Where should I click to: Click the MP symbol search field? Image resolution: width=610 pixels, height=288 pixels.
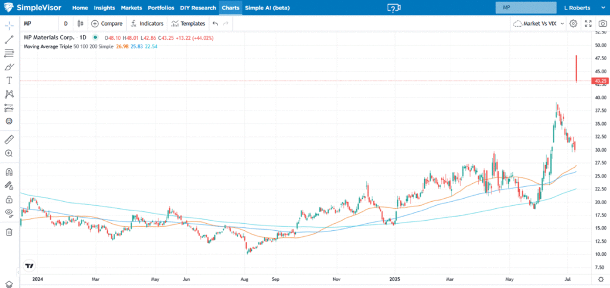(x=526, y=8)
